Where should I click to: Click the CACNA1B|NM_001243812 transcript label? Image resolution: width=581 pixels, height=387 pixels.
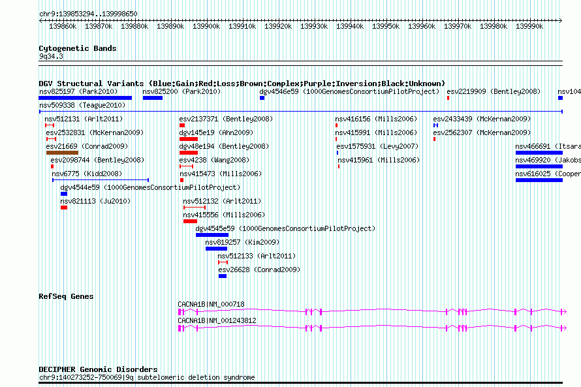217,320
